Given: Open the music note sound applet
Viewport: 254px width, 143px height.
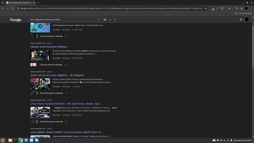Looking at the screenshot, I should 228,141.
